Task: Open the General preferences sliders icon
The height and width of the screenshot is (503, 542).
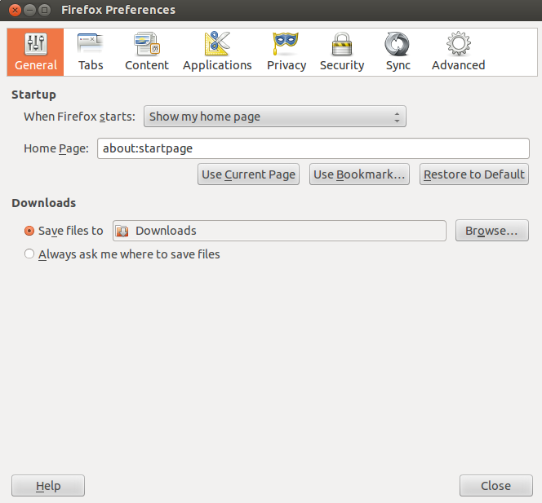Action: [x=36, y=44]
